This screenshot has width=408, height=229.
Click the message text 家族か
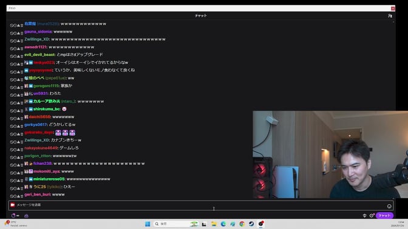pos(67,86)
